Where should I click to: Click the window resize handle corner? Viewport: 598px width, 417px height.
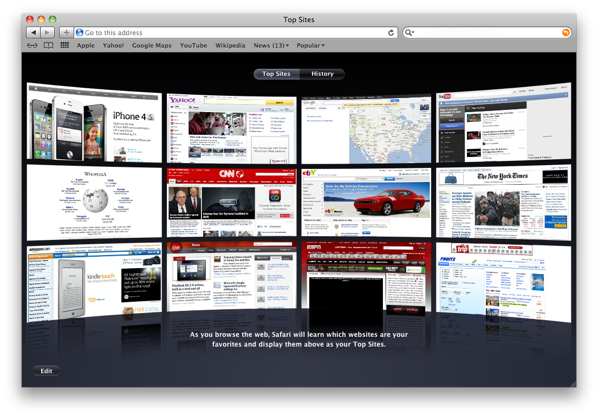click(573, 384)
